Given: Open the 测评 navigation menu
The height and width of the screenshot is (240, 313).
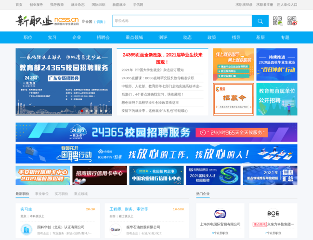Looking at the screenshot, I should 163,37.
